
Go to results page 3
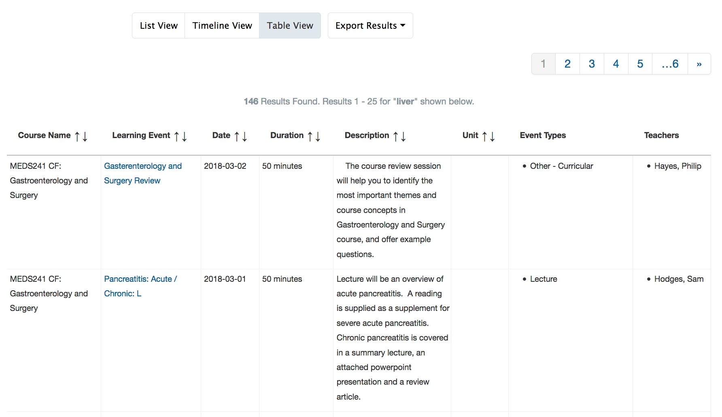pyautogui.click(x=592, y=64)
